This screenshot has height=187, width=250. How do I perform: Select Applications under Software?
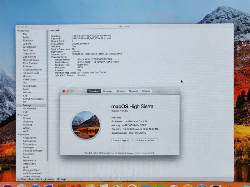[x=29, y=141]
